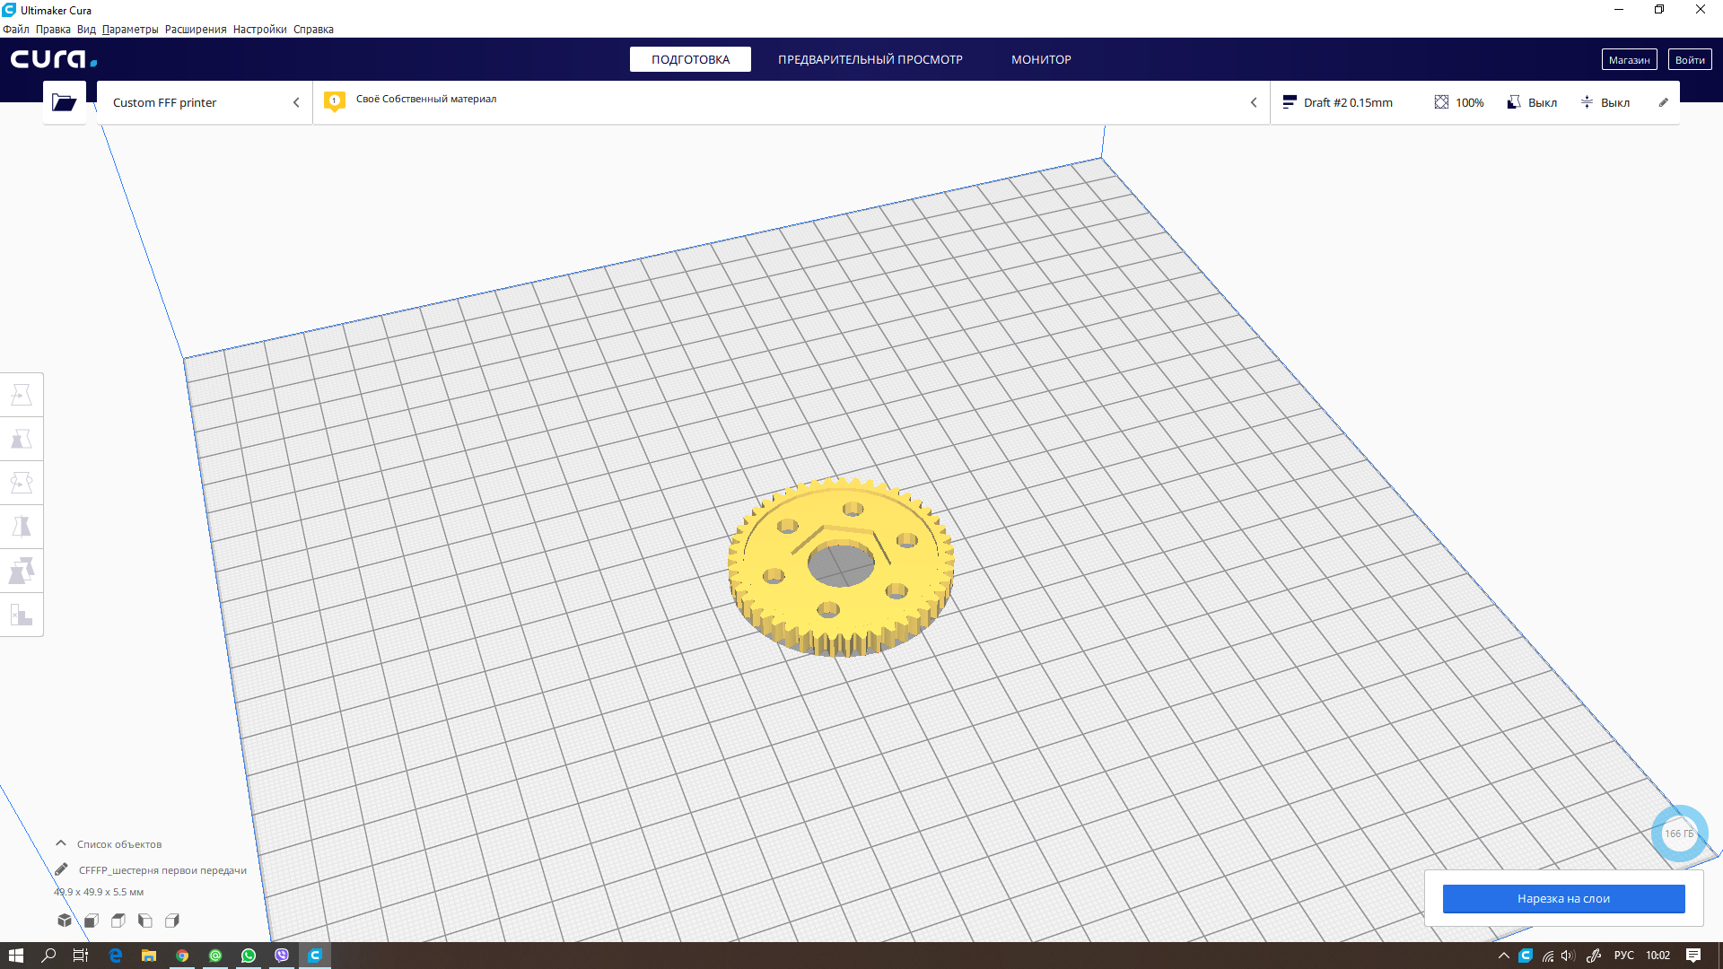Click the Open File folder icon
The width and height of the screenshot is (1723, 969).
64,102
